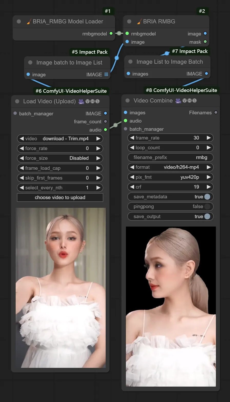Viewport: 230px width, 402px height.
Task: Click the paintbrush icon on BRIA RMBG node
Action: pos(140,21)
